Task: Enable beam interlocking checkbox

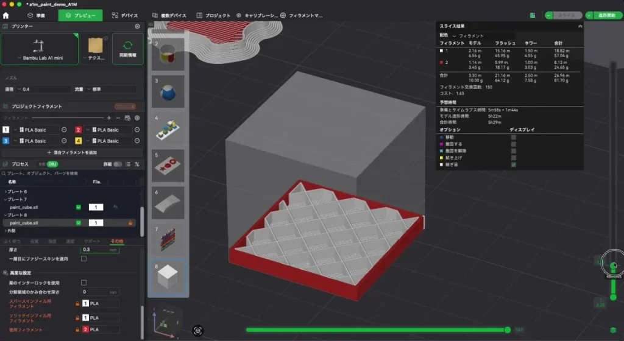Action: [x=83, y=283]
